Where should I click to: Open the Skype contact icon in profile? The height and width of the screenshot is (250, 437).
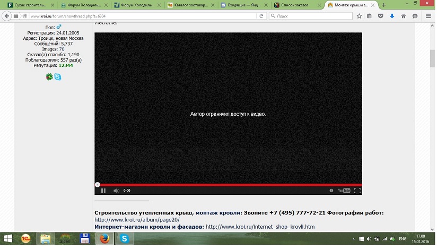tap(57, 77)
